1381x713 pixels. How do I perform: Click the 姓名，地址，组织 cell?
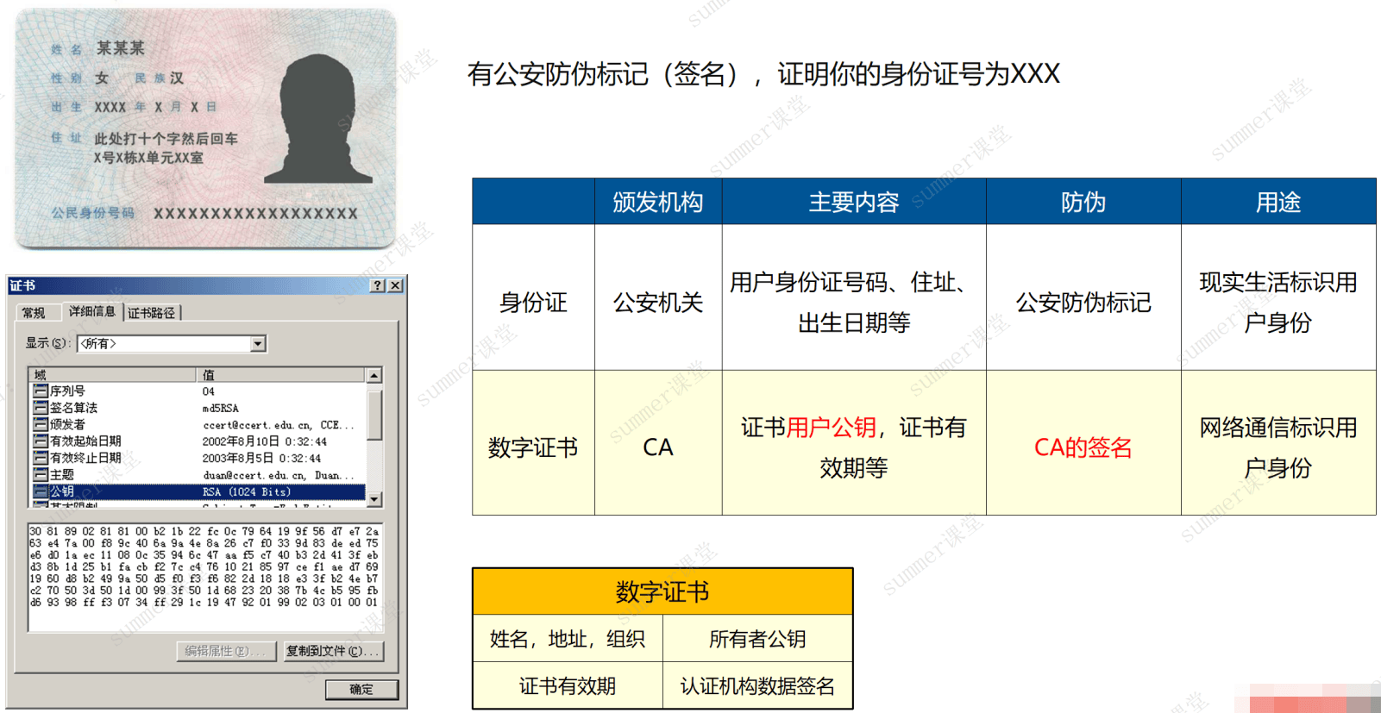point(568,639)
